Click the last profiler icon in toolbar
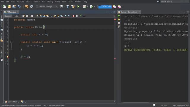The width and height of the screenshot is (190, 107). 119,7
